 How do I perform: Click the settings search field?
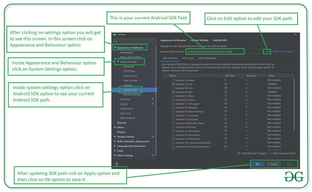tap(134, 41)
